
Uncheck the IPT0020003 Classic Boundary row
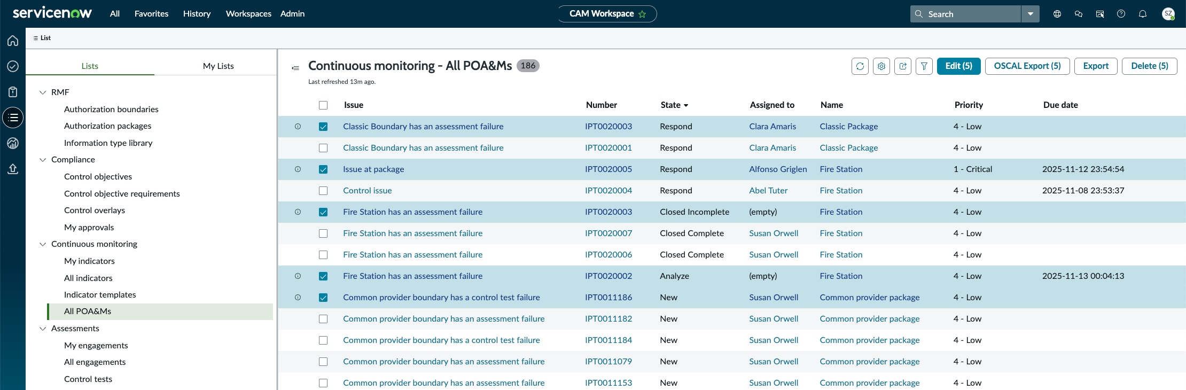323,127
